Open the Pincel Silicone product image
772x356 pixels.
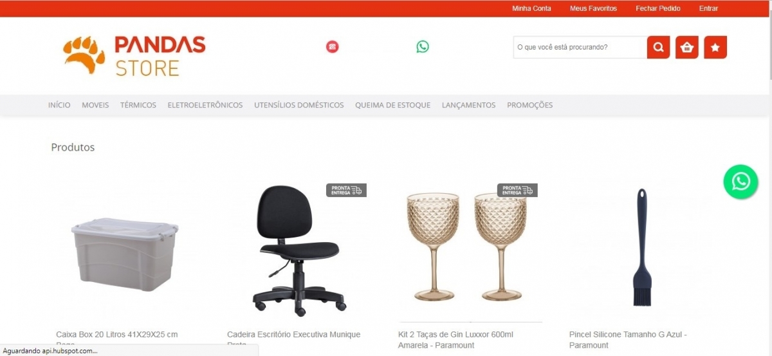point(641,247)
